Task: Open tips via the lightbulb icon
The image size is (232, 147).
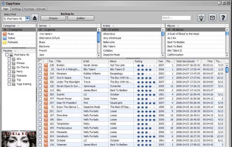Action: [x=201, y=18]
